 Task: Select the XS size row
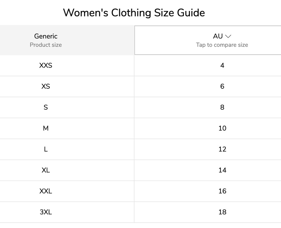(140, 87)
